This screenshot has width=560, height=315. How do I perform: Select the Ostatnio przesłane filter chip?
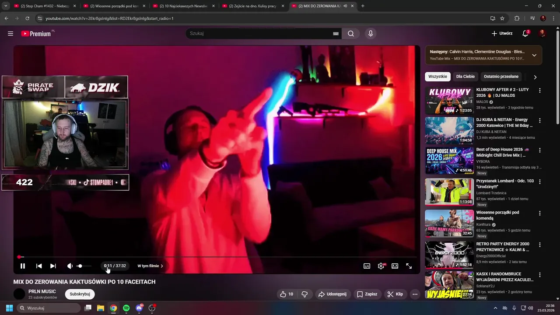[501, 77]
